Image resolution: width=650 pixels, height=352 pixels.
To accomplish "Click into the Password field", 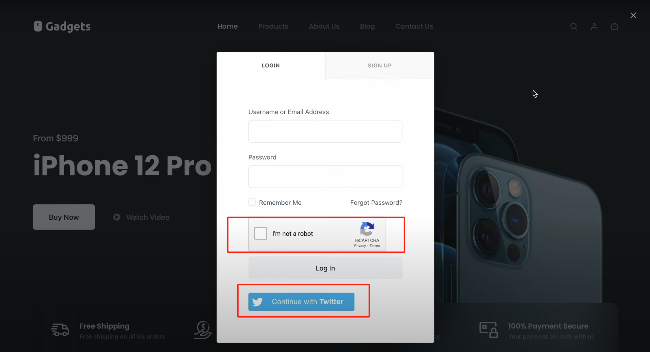I will click(325, 177).
